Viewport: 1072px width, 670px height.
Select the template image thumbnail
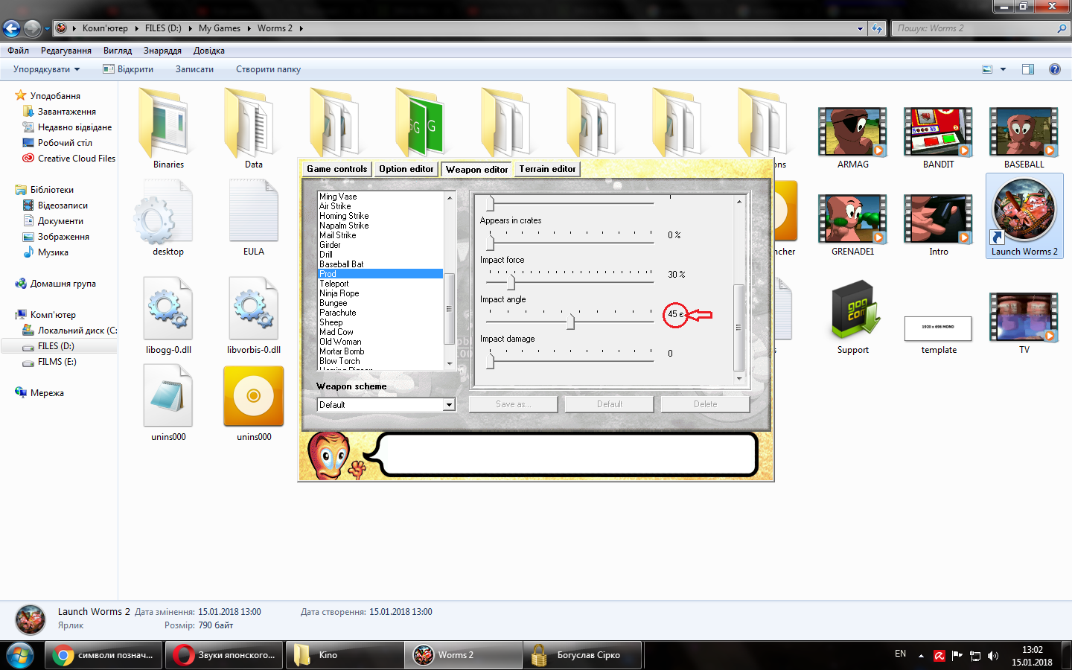939,328
